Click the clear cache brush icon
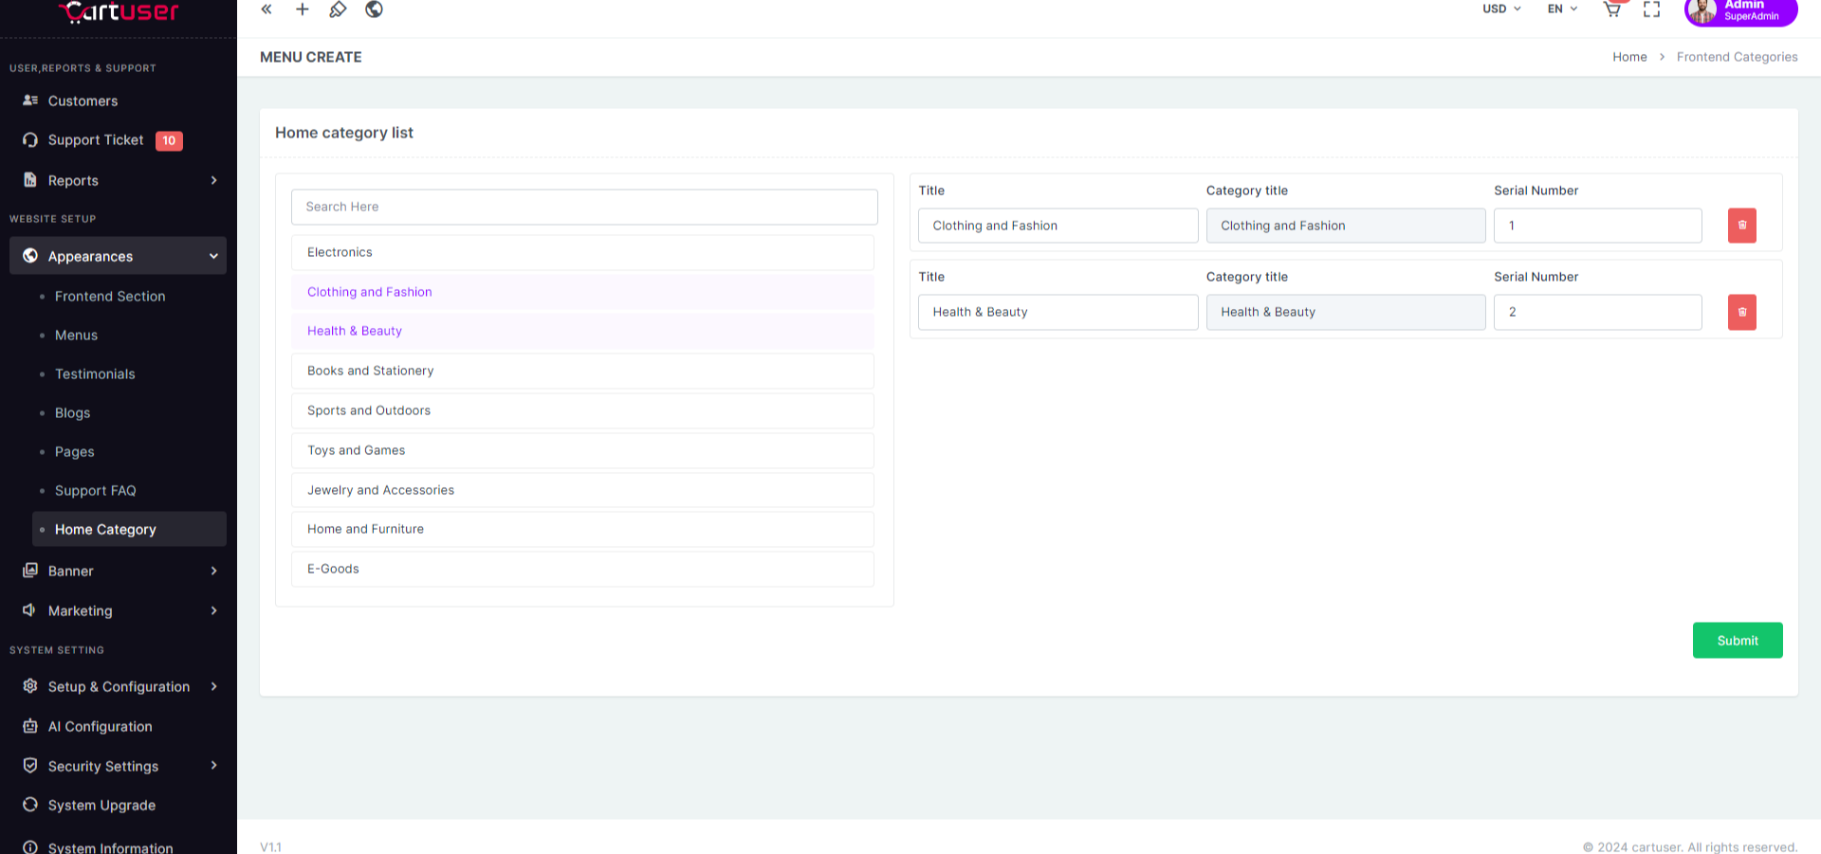This screenshot has width=1821, height=854. click(x=338, y=9)
